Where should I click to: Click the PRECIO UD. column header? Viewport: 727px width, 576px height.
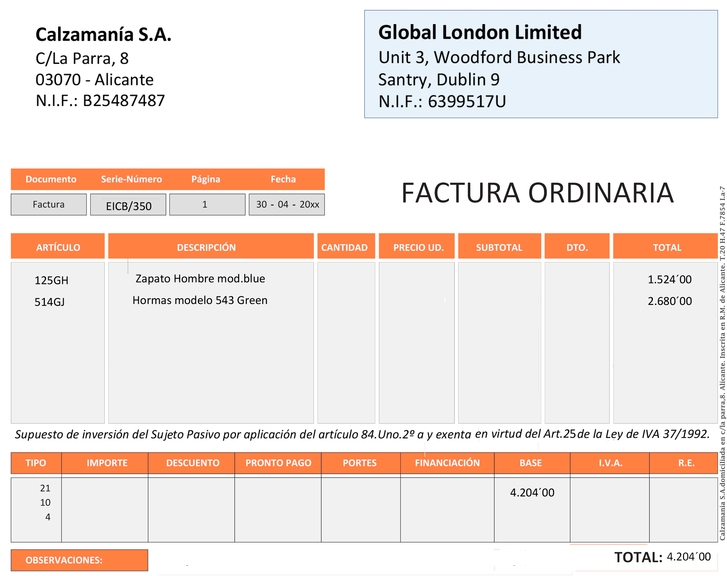click(x=418, y=247)
